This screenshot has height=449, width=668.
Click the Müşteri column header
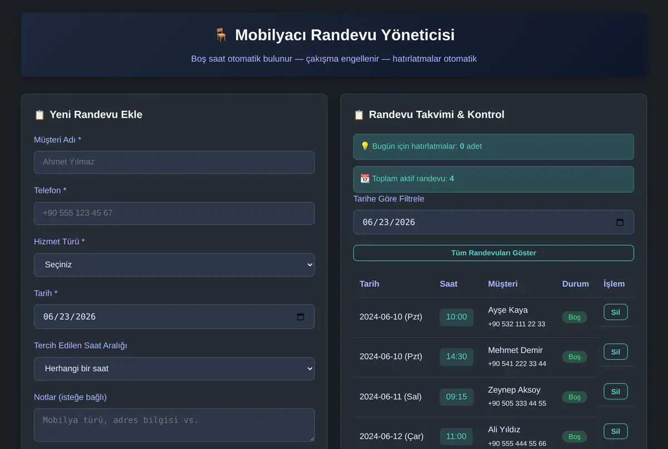click(503, 284)
